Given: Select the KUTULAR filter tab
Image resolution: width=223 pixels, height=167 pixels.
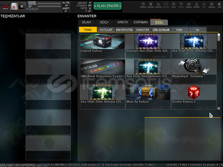Looking at the screenshot, I should click(x=106, y=30).
